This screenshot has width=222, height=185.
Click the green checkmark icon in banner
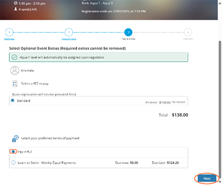pos(14,57)
